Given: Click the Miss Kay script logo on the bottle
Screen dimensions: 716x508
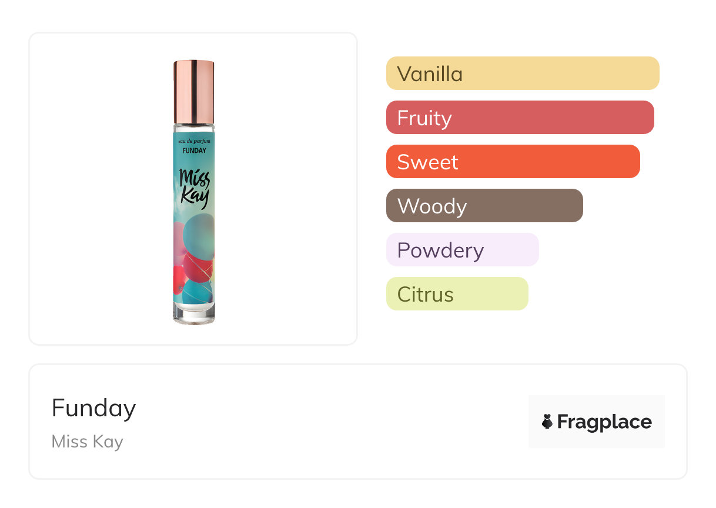Looking at the screenshot, I should click(x=193, y=188).
